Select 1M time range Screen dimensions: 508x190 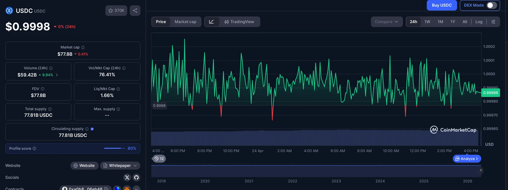[440, 22]
